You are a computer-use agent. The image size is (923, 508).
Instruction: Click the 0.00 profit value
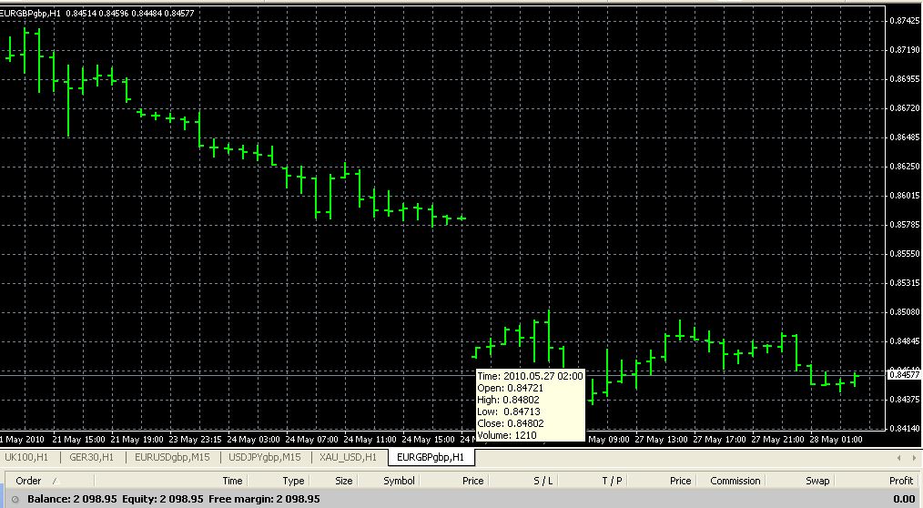tap(904, 499)
